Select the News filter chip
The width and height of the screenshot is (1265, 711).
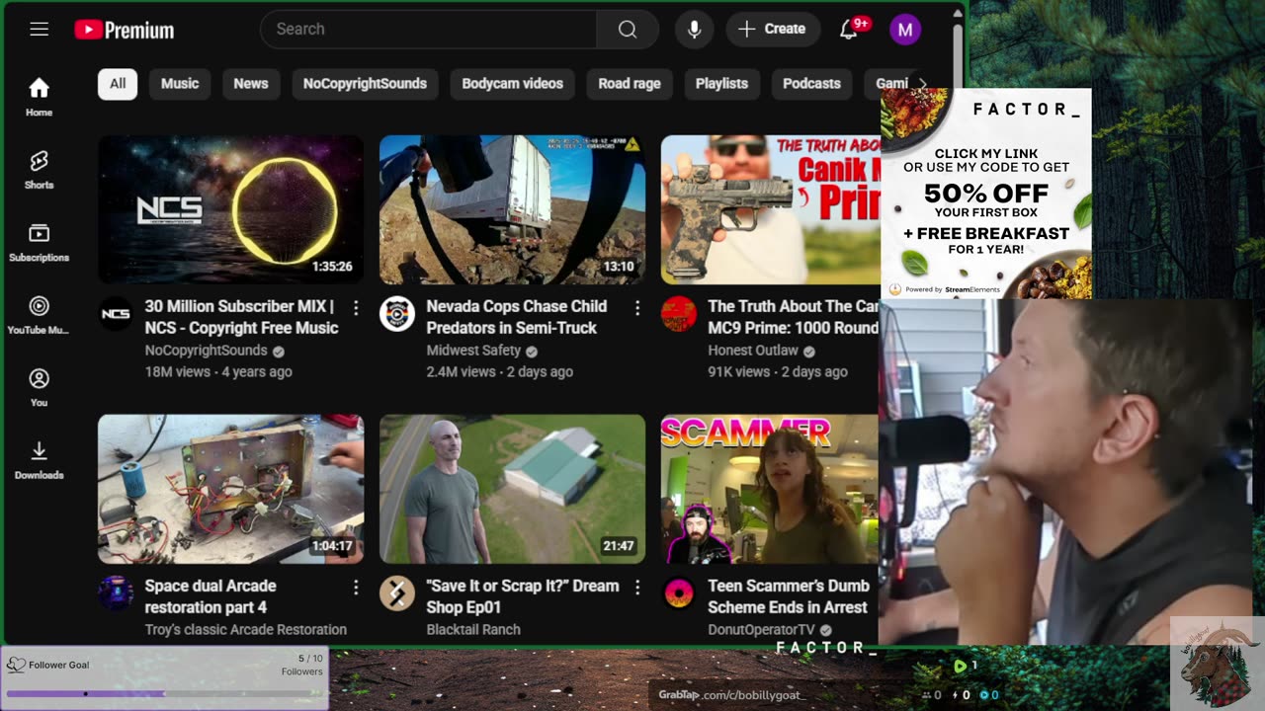tap(251, 84)
